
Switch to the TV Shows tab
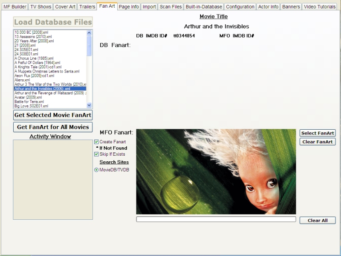41,7
